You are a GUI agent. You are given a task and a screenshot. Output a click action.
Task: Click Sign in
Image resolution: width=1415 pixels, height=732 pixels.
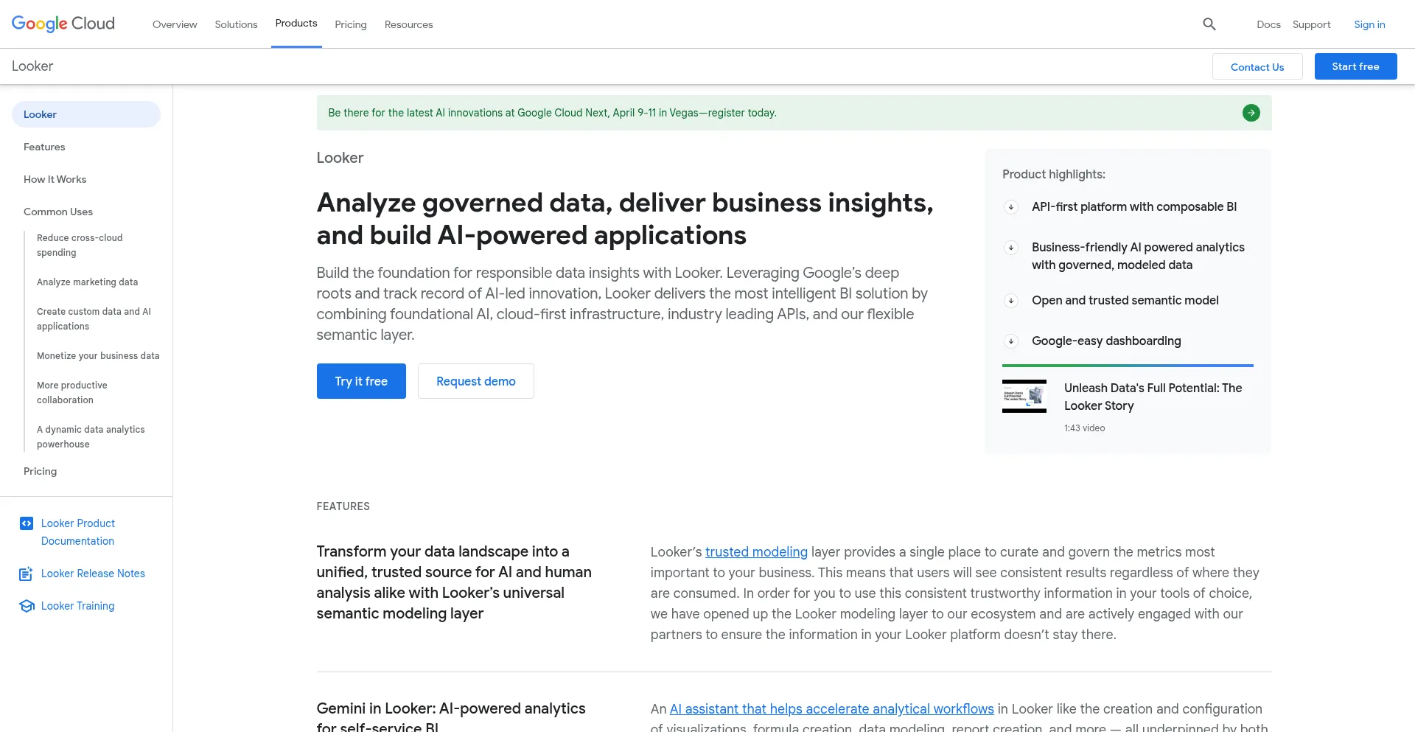point(1369,24)
